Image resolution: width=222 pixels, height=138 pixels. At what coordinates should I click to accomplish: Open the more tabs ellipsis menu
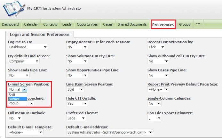[198, 24]
